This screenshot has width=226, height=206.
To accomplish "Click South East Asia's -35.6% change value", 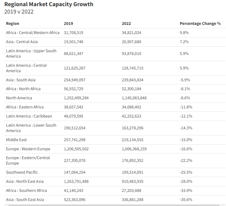I will click(x=186, y=200).
